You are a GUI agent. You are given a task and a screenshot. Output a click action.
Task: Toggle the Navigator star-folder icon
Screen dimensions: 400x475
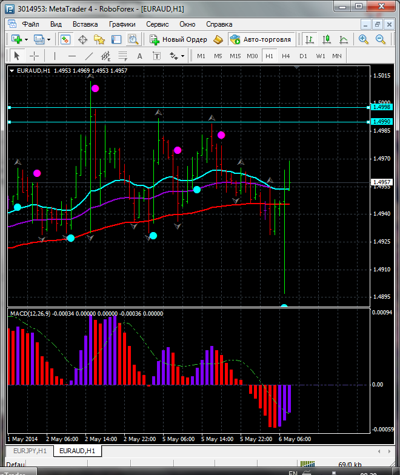99,39
